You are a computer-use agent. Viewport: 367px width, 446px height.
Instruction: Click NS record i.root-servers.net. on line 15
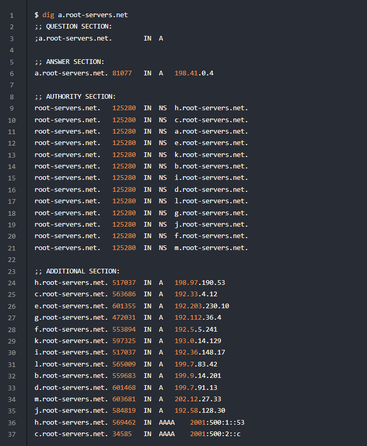212,177
